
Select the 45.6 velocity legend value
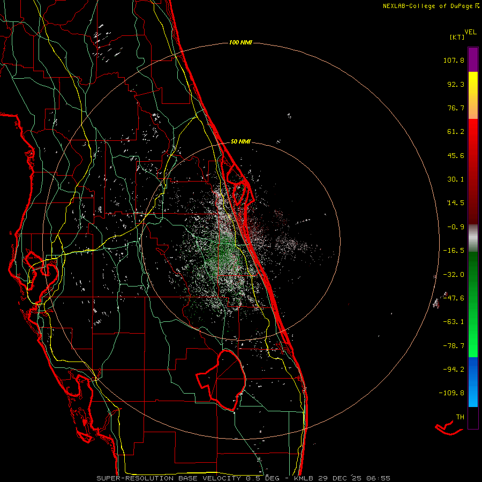coord(456,155)
